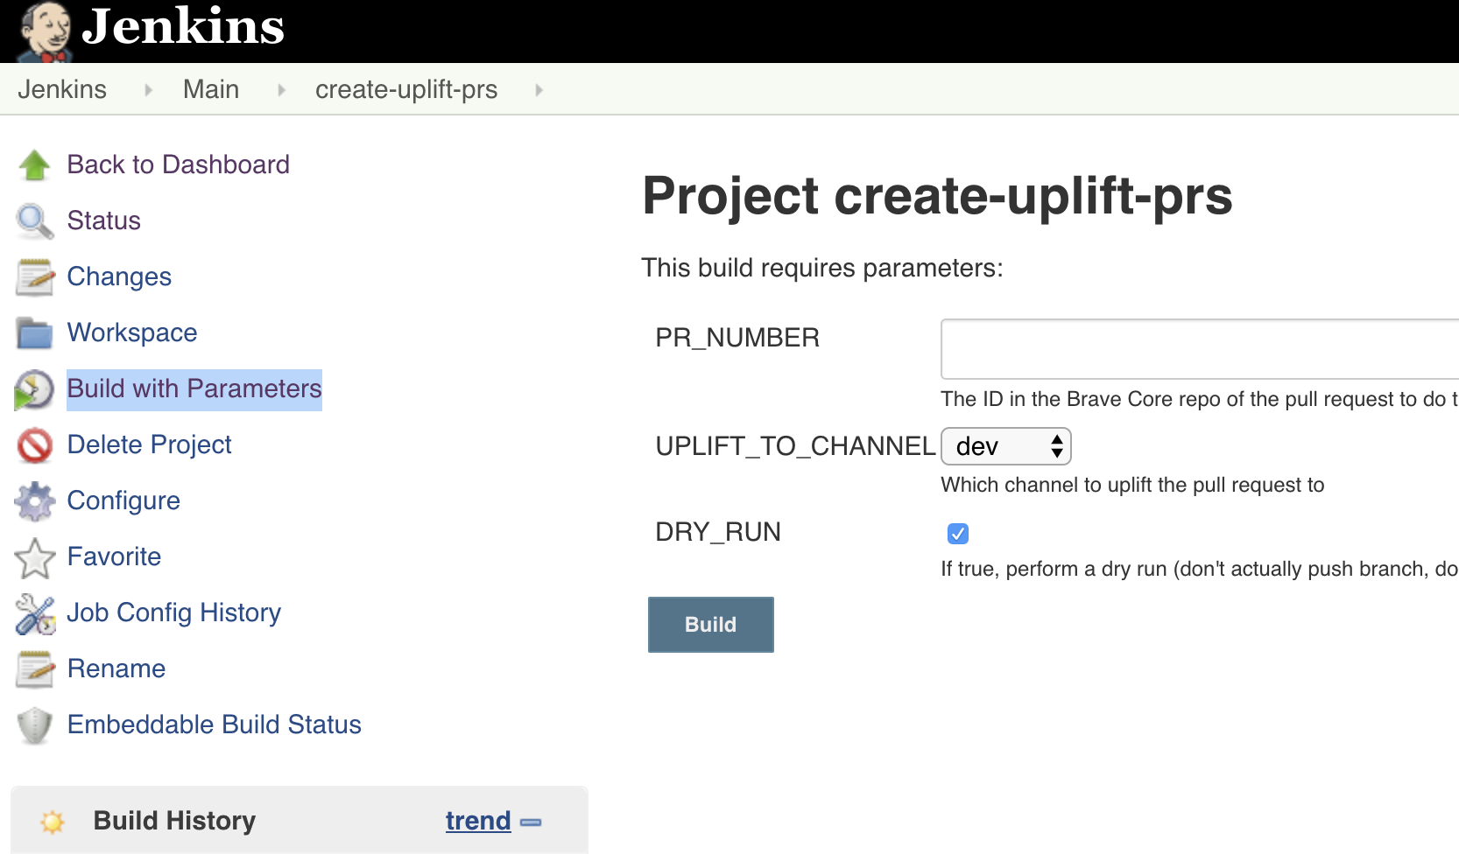The image size is (1459, 854).
Task: Open the Workspace folder icon
Action: [34, 332]
